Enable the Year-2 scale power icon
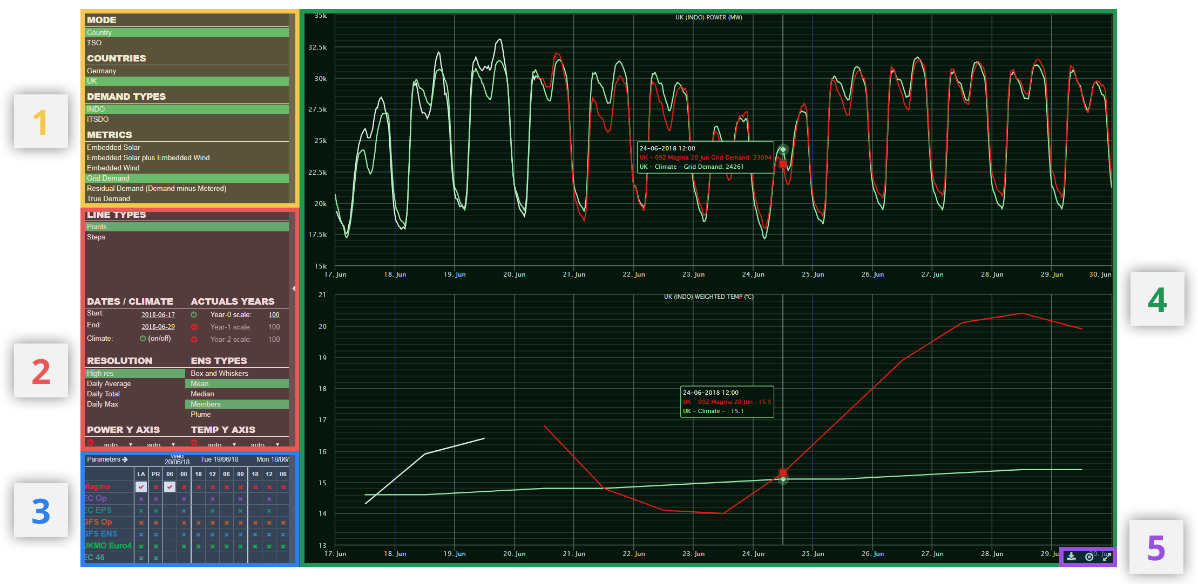This screenshot has width=1198, height=584. (194, 339)
